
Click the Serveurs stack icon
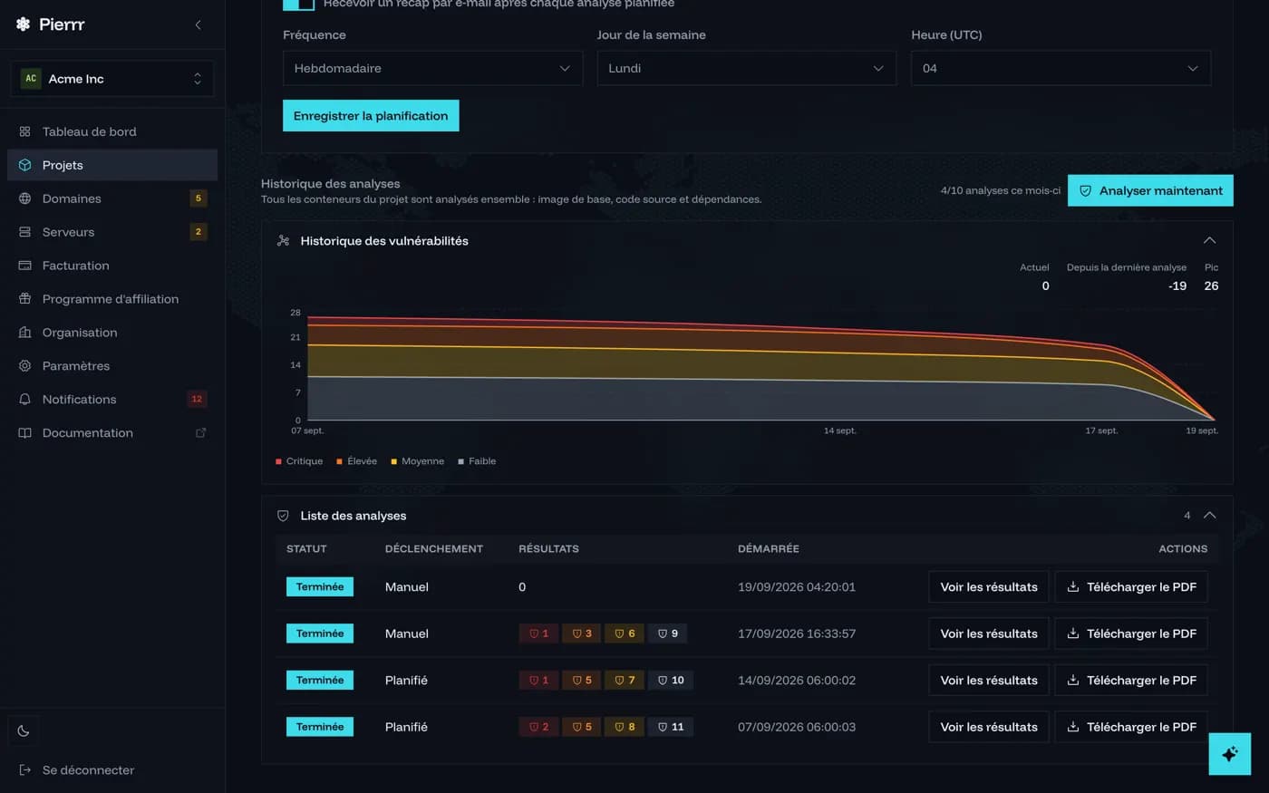point(24,232)
